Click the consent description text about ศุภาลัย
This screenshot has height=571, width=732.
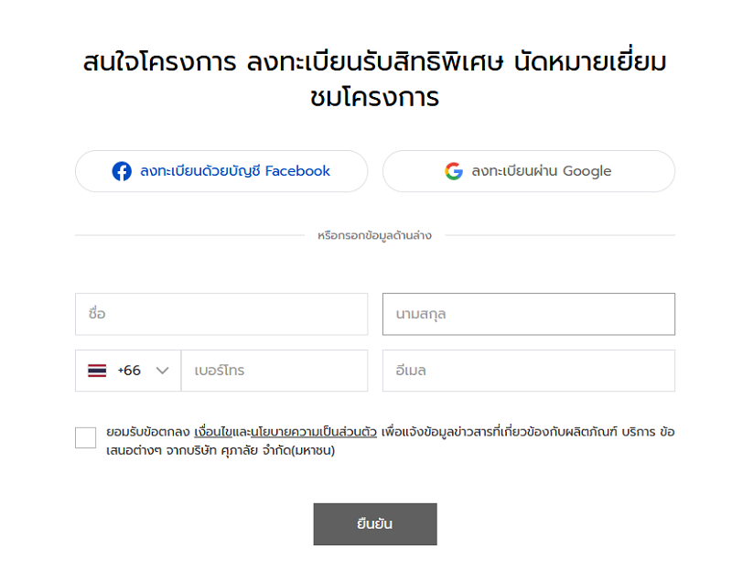pyautogui.click(x=391, y=441)
